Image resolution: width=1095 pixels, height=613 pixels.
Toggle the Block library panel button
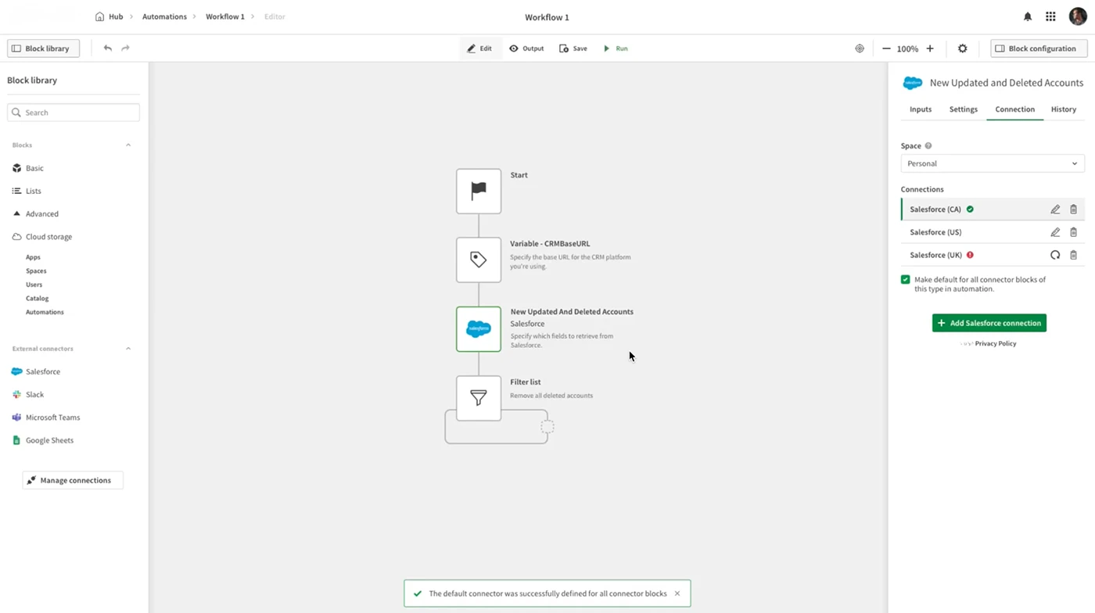44,48
